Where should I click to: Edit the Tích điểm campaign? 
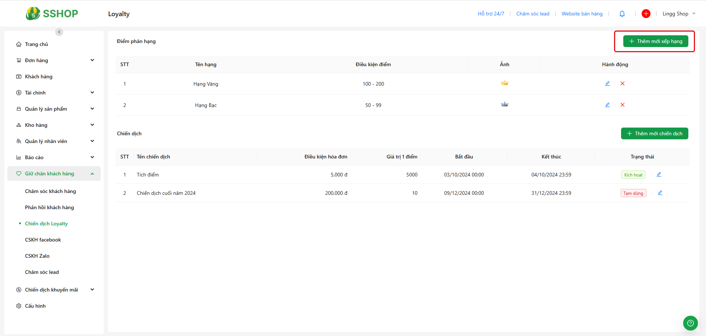[659, 175]
